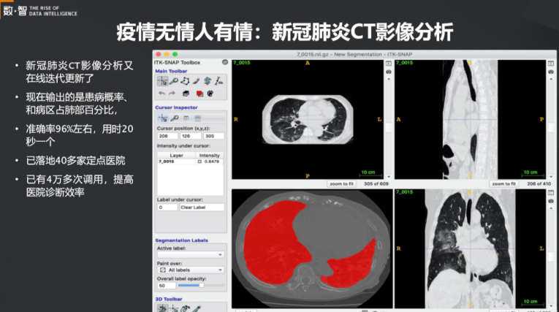This screenshot has height=312, width=559.
Task: Click the bullet 已落地40多家定点医院
Action: pos(75,161)
